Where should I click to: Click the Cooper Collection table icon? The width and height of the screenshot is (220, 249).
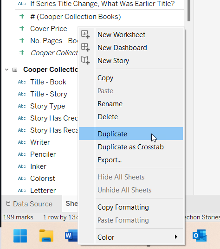15,70
